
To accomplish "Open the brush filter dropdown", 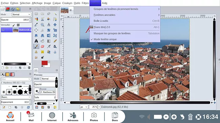I will (x=16, y=79).
